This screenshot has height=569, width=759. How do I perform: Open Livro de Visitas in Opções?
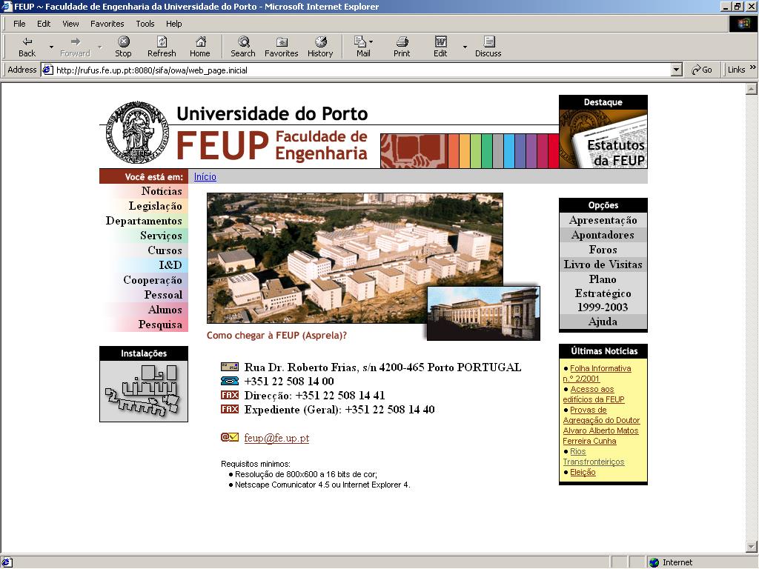(x=603, y=264)
